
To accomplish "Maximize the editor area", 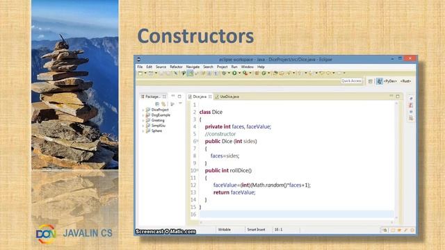I will tap(398, 97).
